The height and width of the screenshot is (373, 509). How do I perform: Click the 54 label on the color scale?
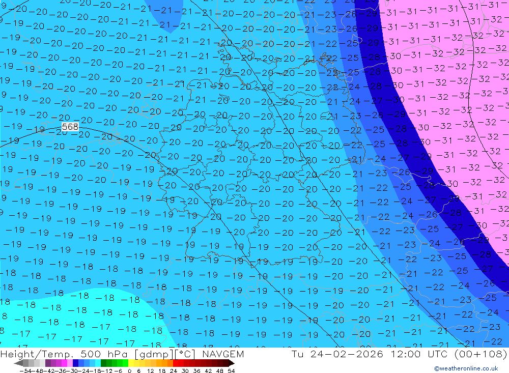231,371
